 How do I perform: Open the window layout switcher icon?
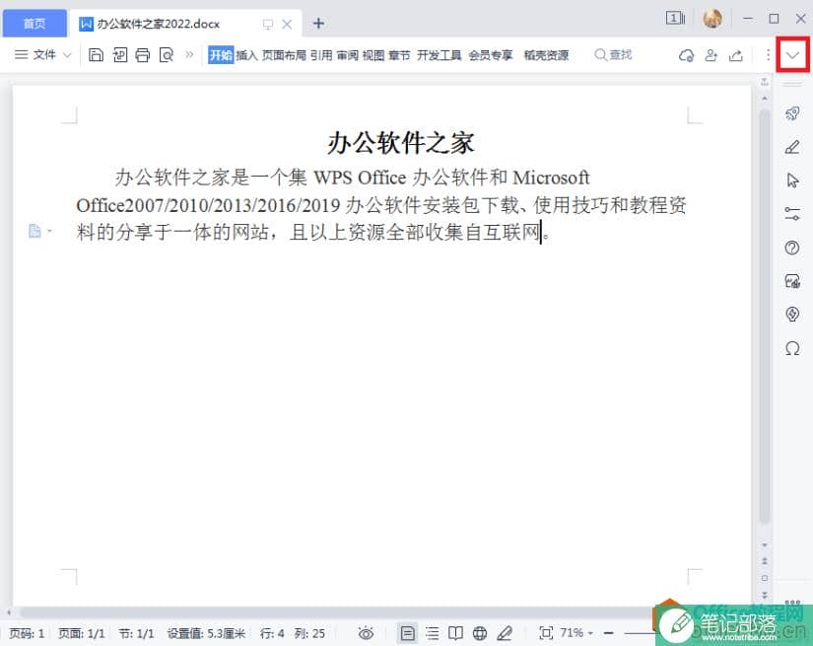[x=675, y=19]
